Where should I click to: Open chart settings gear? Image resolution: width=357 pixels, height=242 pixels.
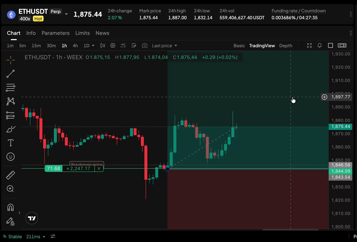click(x=113, y=46)
